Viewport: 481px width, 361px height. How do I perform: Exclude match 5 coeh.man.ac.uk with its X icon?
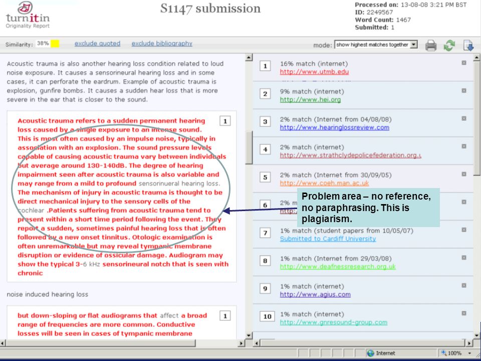tap(464, 174)
